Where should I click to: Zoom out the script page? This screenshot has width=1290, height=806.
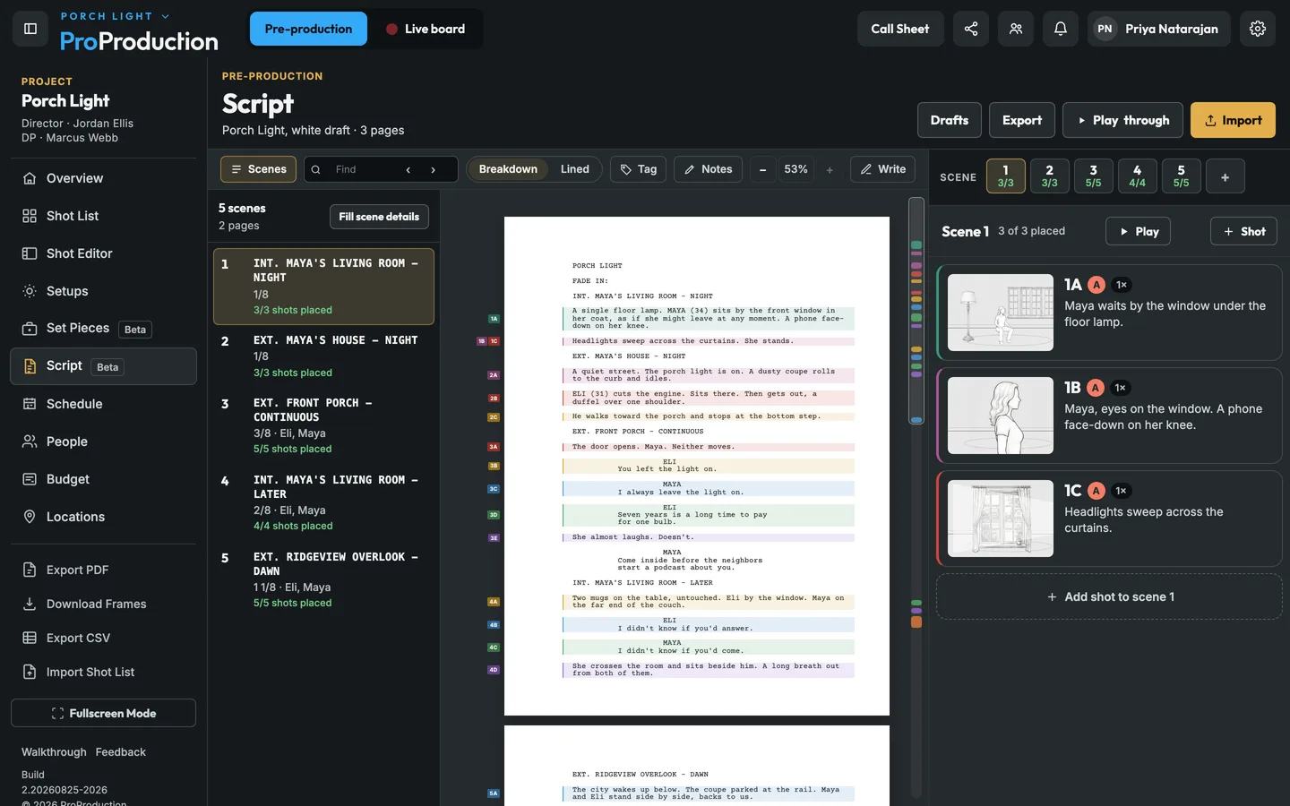coord(762,169)
